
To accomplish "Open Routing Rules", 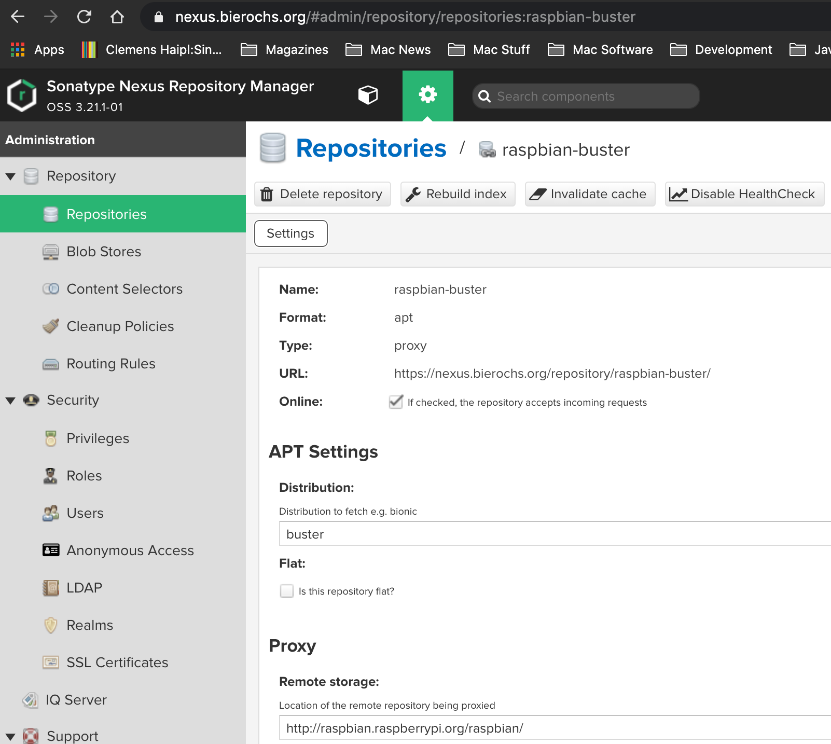I will click(111, 364).
